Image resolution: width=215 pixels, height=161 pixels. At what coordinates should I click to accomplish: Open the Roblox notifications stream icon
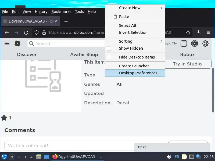[x=184, y=43]
